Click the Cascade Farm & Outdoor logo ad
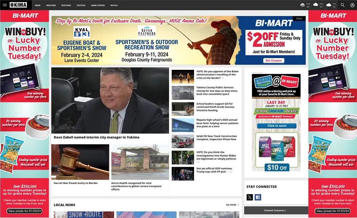357x218 pixels. 263,82
